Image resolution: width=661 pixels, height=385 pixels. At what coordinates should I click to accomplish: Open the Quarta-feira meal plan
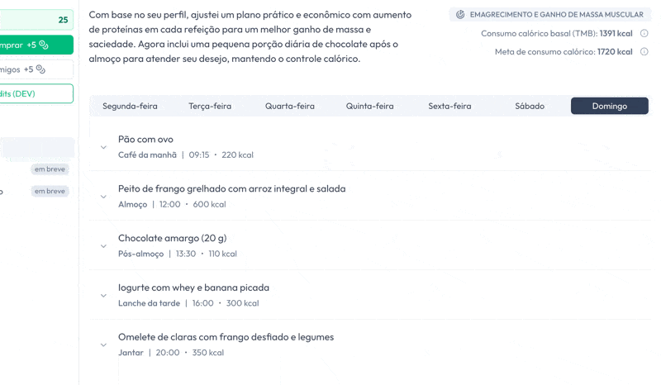[x=289, y=106]
